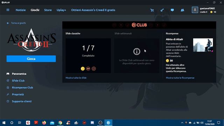Viewport: 224px width, 126px height.
Task: Launch Firefox from taskbar
Action: point(44,123)
